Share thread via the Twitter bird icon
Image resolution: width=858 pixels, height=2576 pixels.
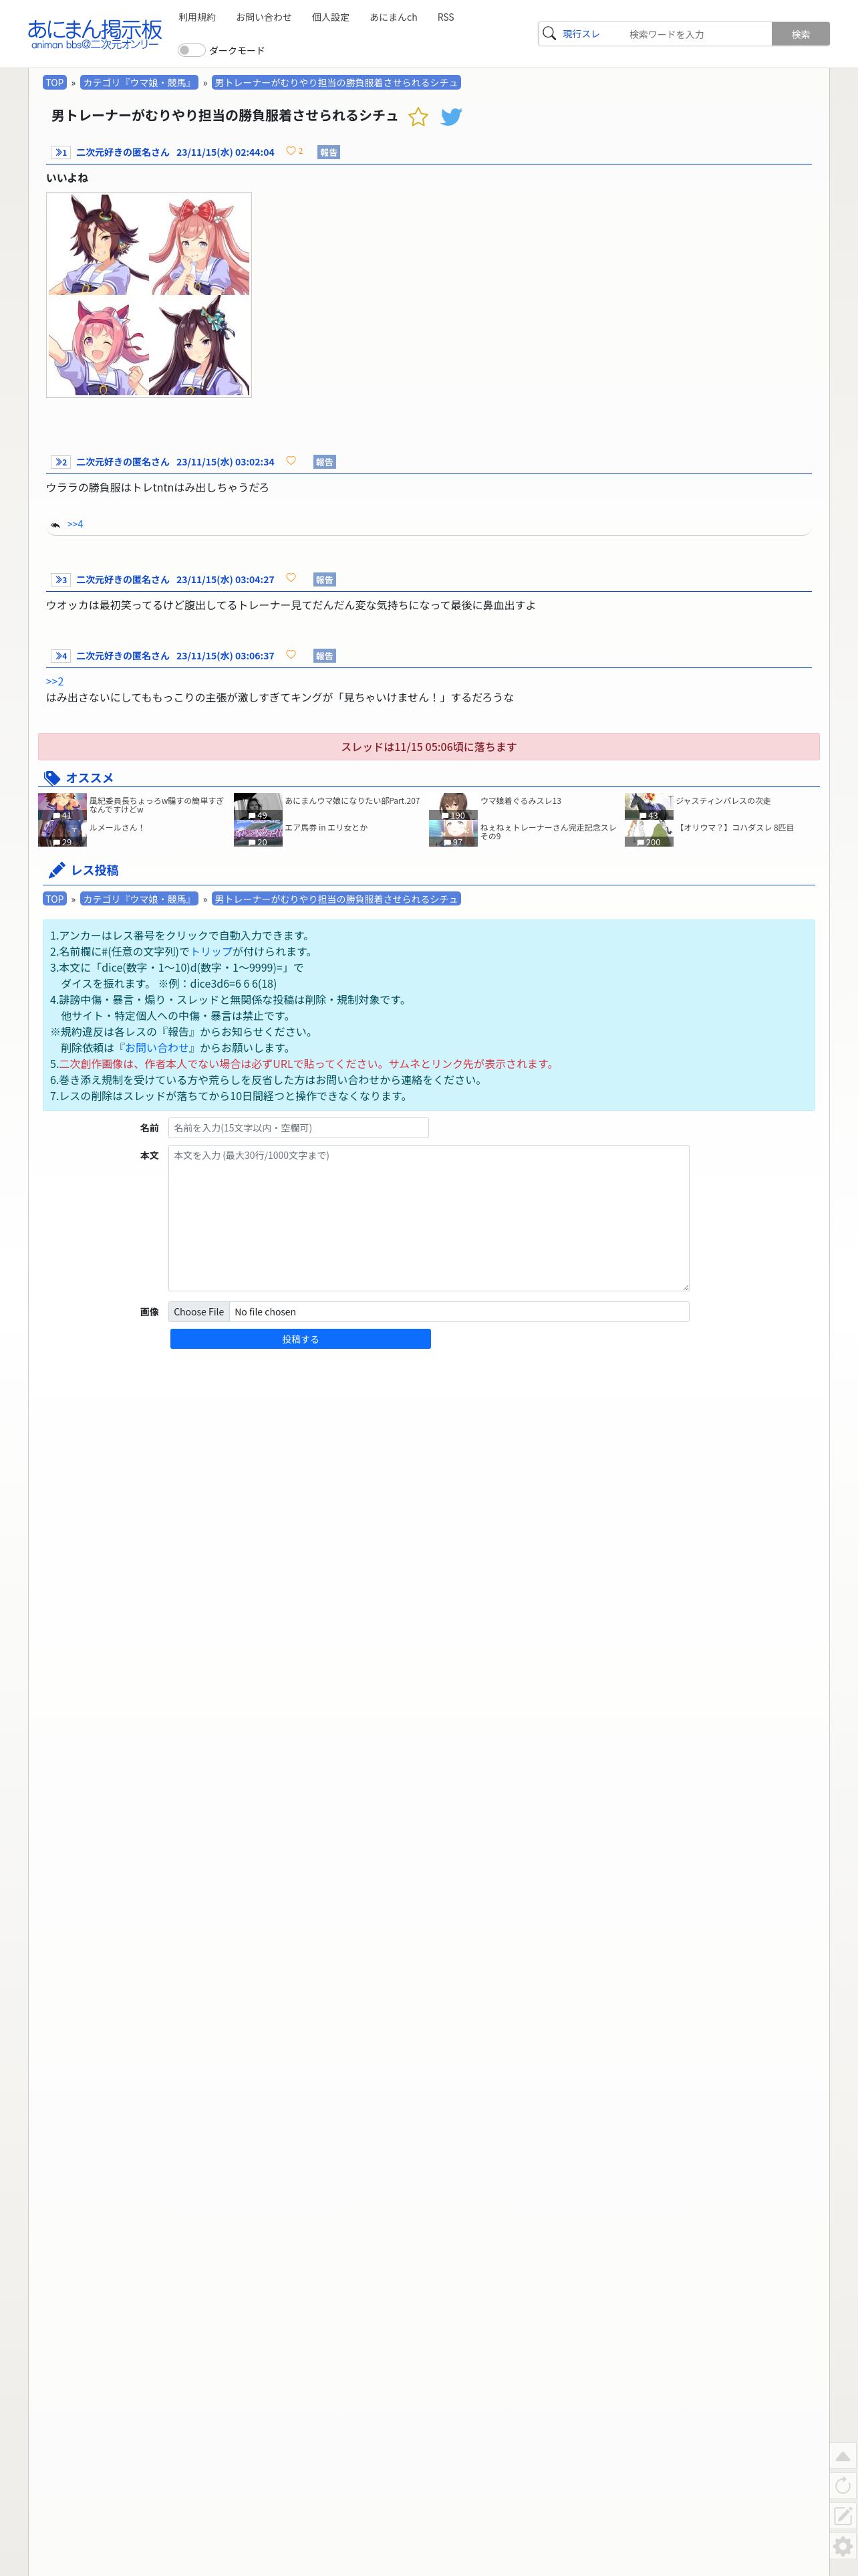[x=452, y=117]
